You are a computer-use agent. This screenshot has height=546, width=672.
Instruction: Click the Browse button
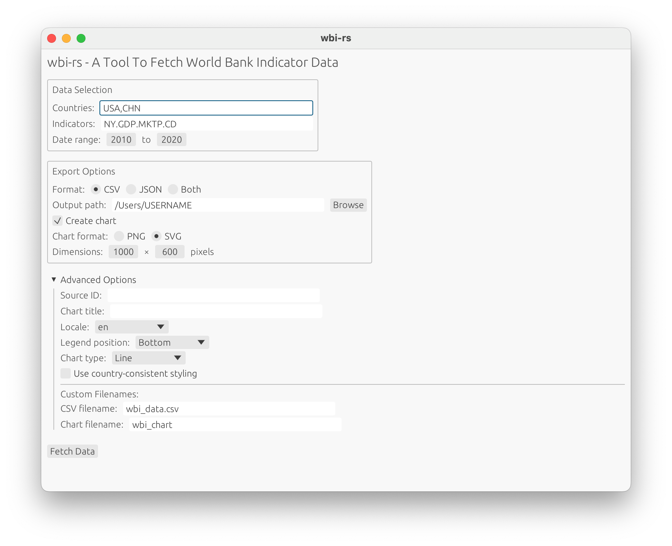pyautogui.click(x=348, y=205)
